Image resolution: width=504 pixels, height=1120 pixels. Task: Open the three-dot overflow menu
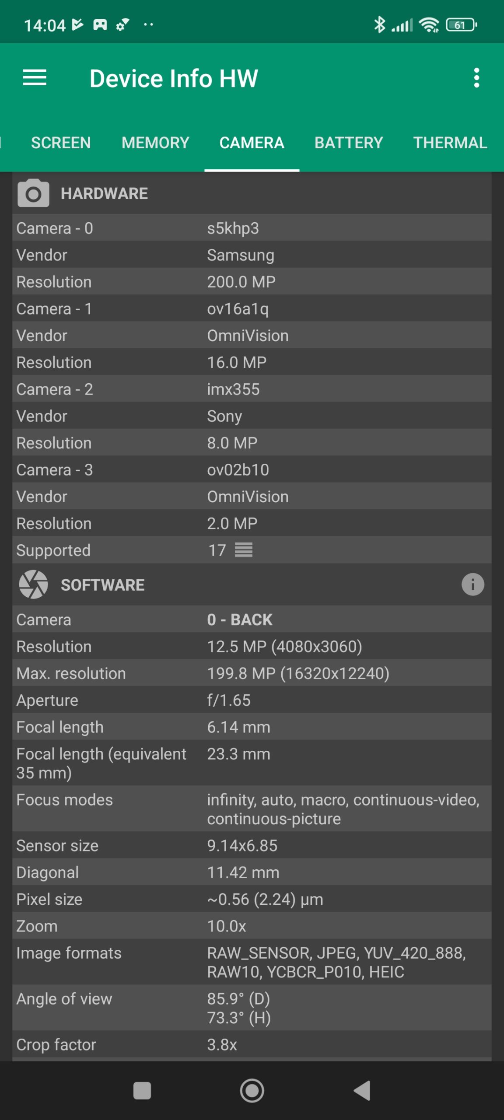476,78
